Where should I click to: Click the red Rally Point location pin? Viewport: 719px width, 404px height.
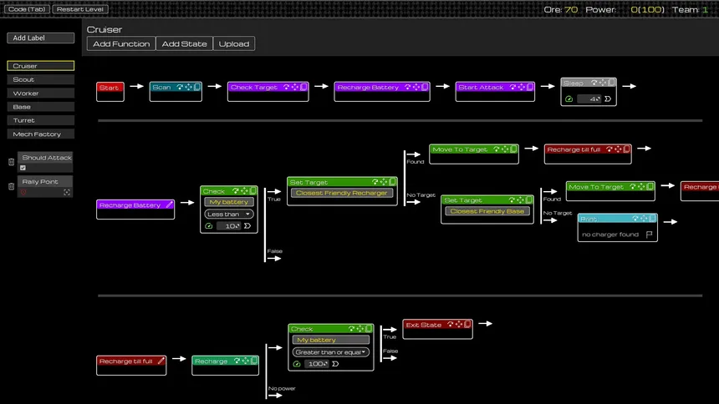23,192
